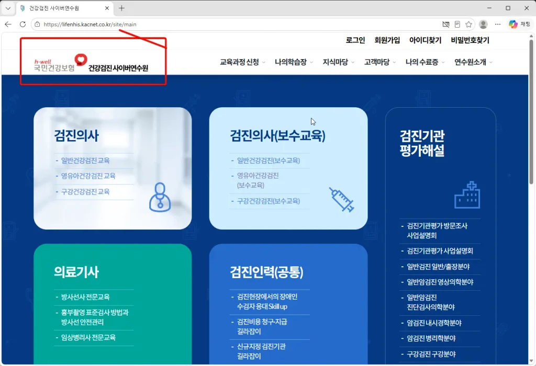This screenshot has width=536, height=366.
Task: Open 일반암검진 진단검사의학분야 link
Action: click(431, 302)
